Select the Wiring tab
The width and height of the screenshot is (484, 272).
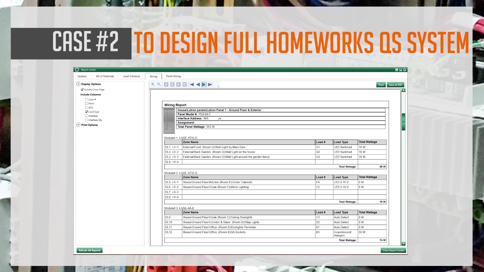[x=153, y=76]
